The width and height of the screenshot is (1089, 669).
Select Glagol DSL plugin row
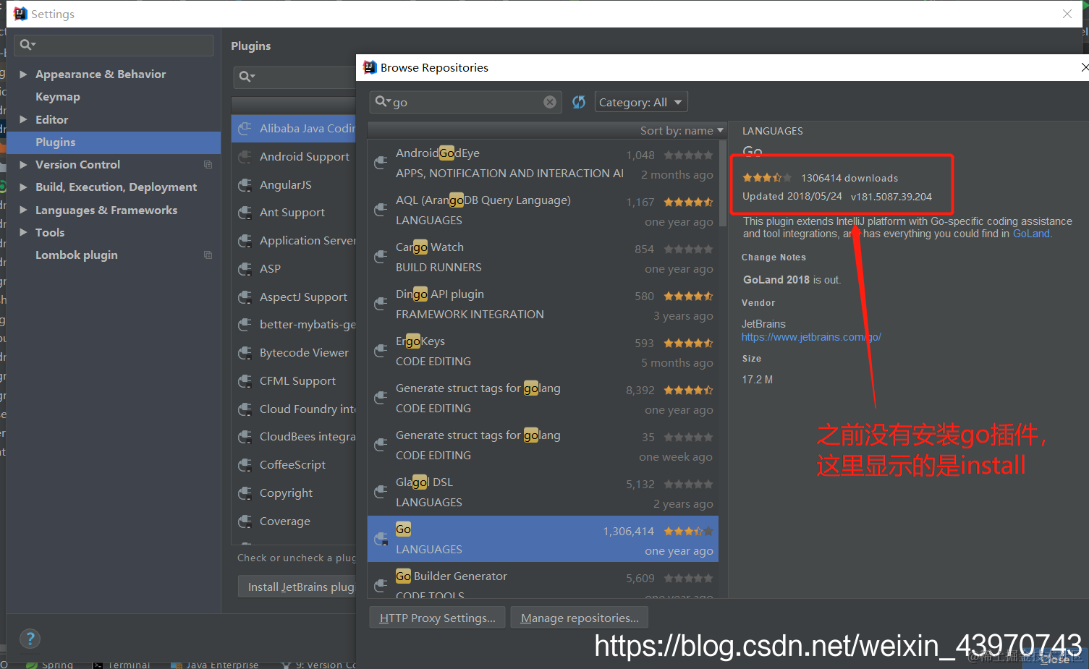543,493
